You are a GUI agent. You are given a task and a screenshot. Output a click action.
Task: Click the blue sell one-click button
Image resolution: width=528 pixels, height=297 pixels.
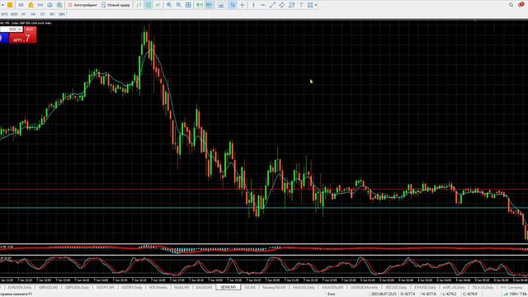[x=4, y=38]
